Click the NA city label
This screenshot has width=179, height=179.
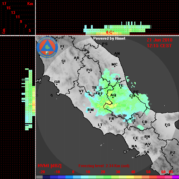[134, 146]
